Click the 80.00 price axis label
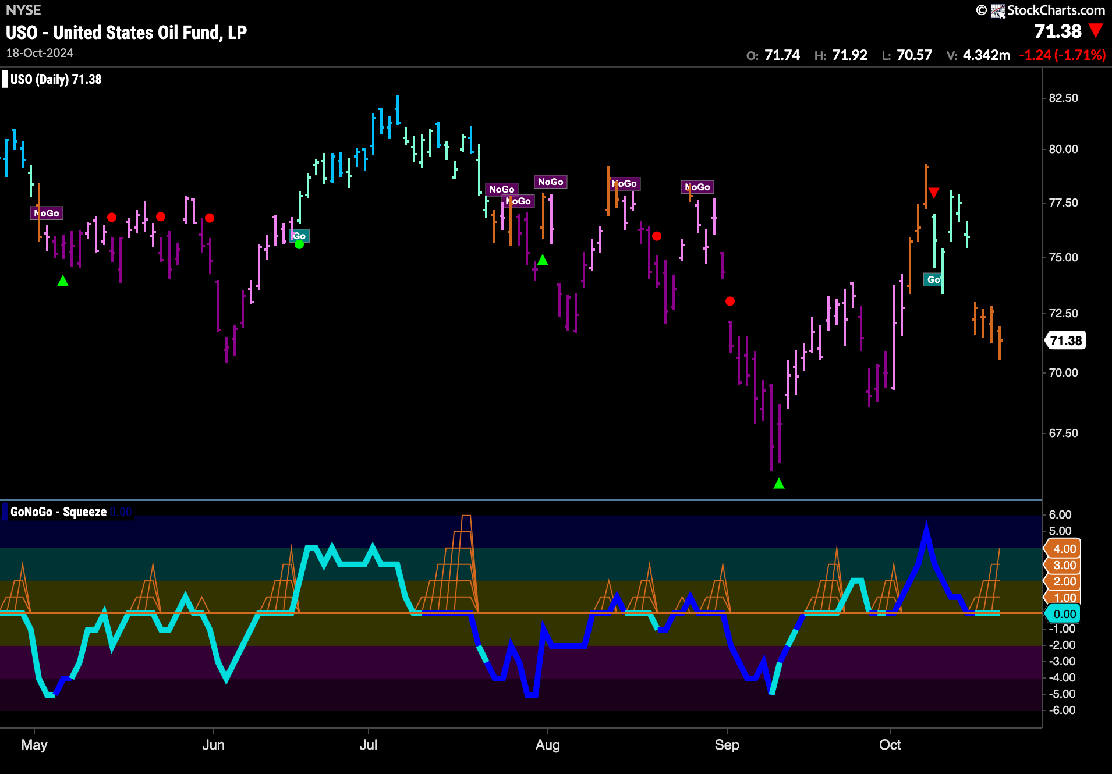The image size is (1112, 774). tap(1063, 149)
